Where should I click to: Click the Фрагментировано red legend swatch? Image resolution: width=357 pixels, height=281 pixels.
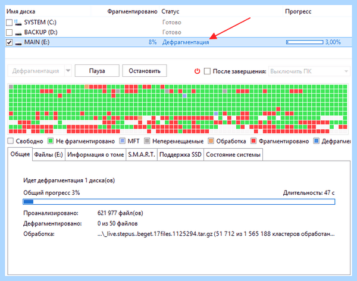[x=253, y=141]
